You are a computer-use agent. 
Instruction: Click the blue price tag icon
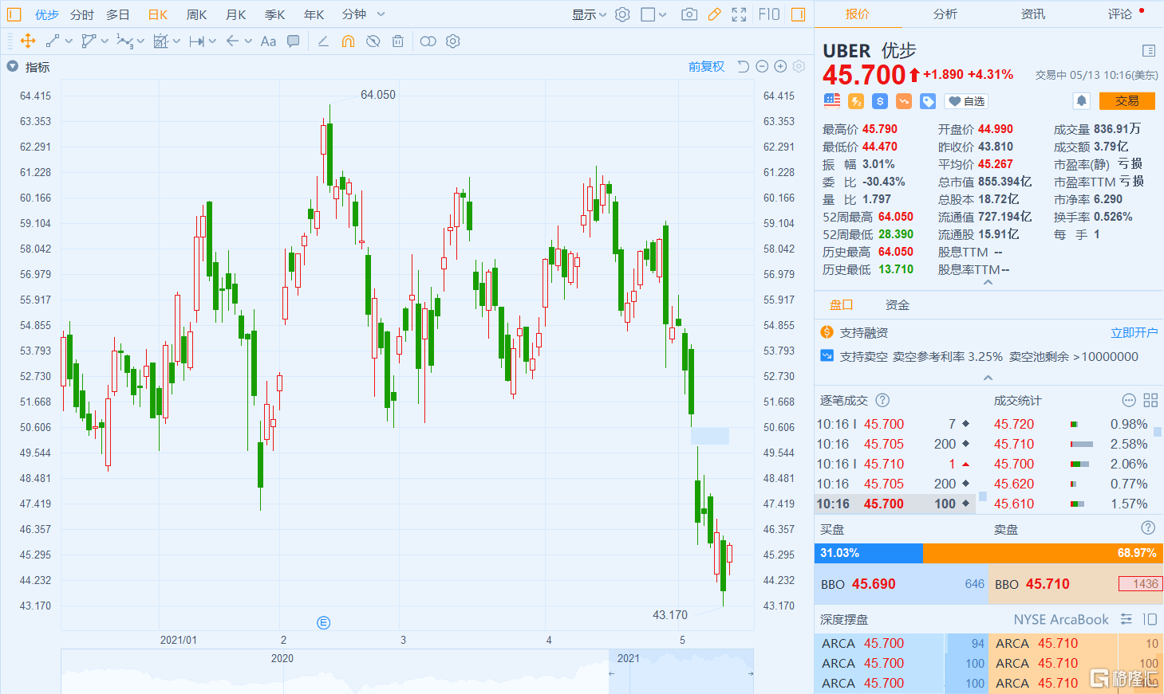coord(928,101)
